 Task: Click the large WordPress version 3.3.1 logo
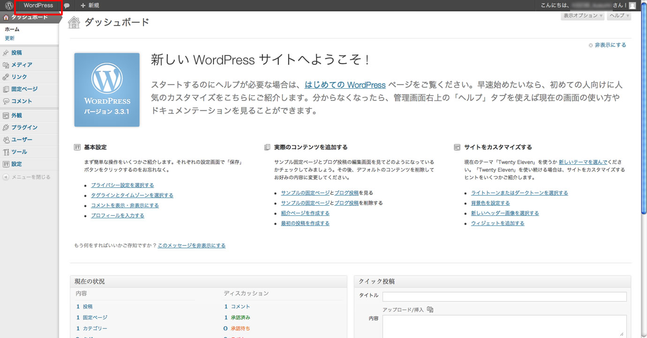(107, 90)
